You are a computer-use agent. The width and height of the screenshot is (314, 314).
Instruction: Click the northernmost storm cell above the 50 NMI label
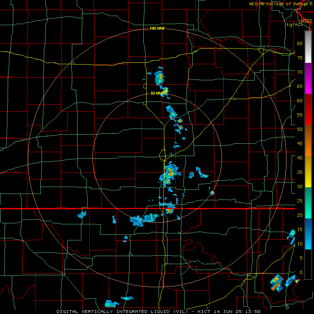point(159,78)
